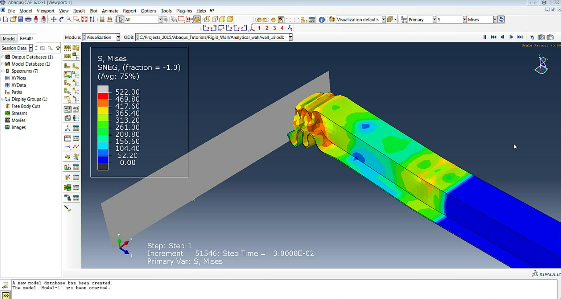Open the Module Visualization dropdown
This screenshot has width=561, height=299.
click(118, 37)
